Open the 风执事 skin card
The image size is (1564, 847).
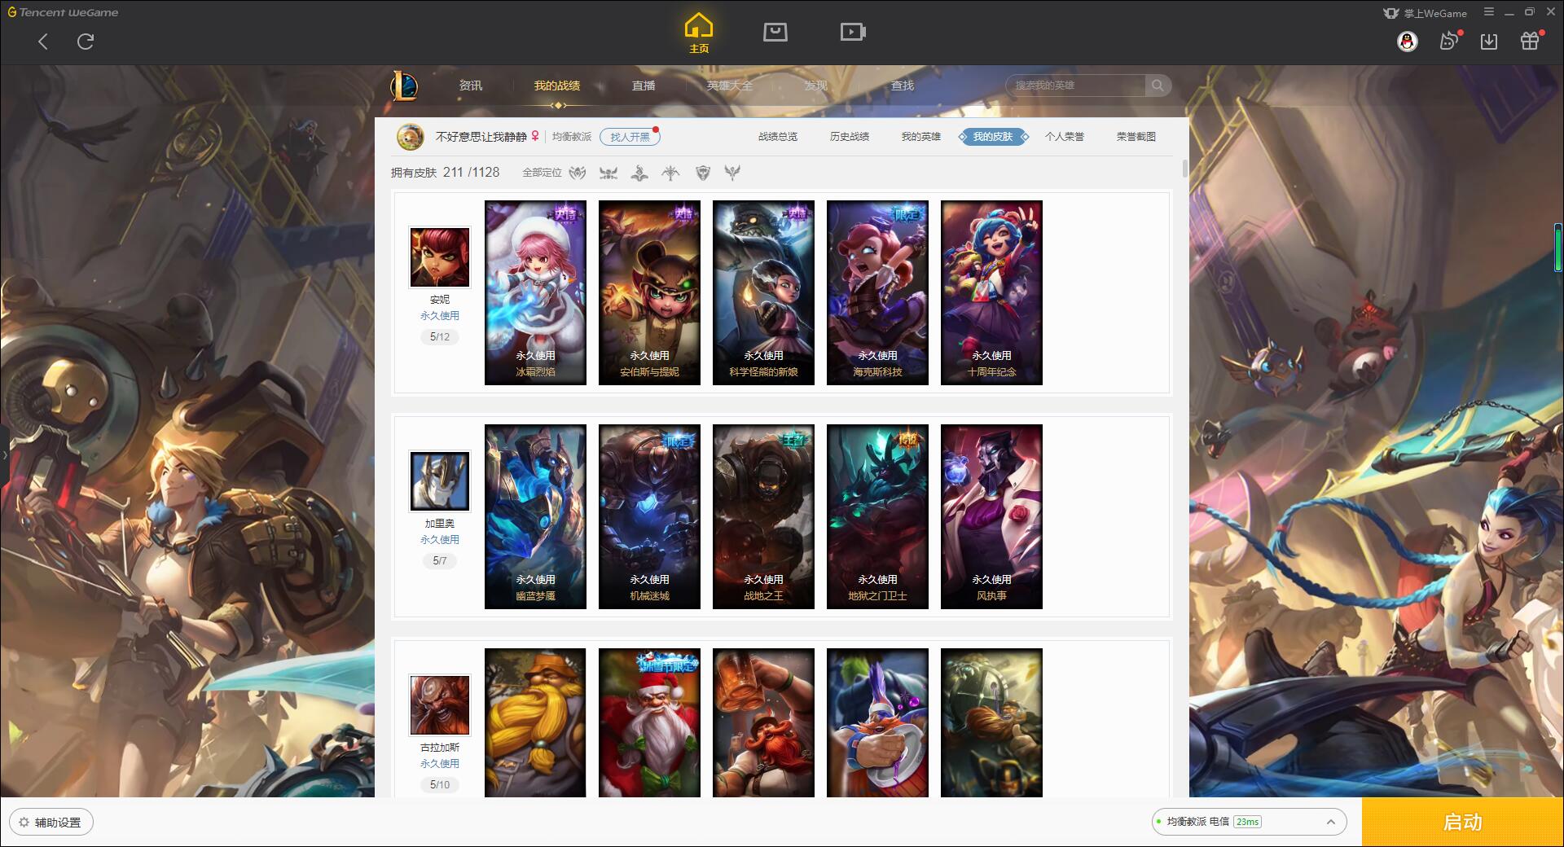pos(991,516)
